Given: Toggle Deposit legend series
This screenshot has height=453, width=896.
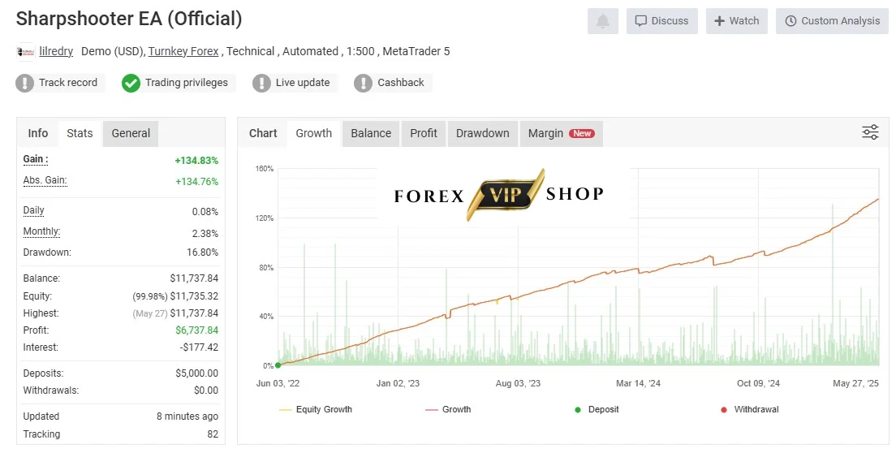Looking at the screenshot, I should 597,410.
